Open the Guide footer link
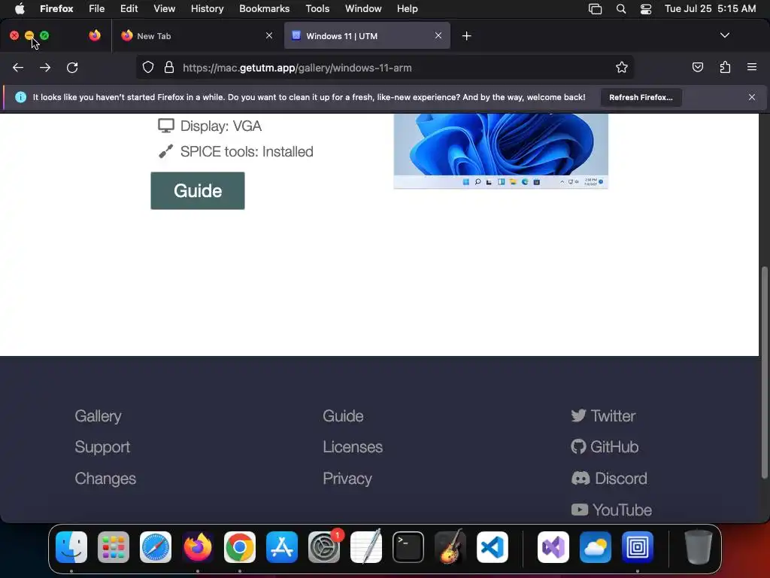 point(343,415)
